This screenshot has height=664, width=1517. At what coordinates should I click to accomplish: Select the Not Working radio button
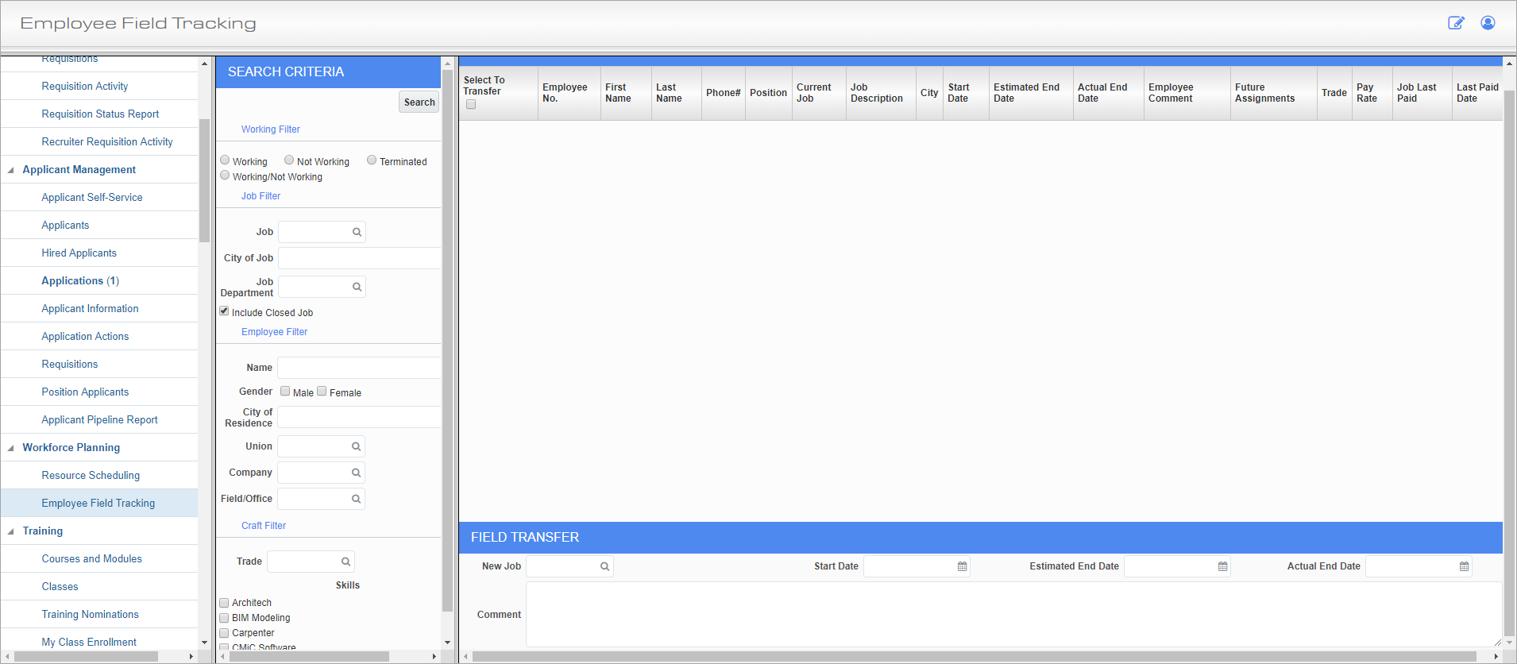point(289,160)
